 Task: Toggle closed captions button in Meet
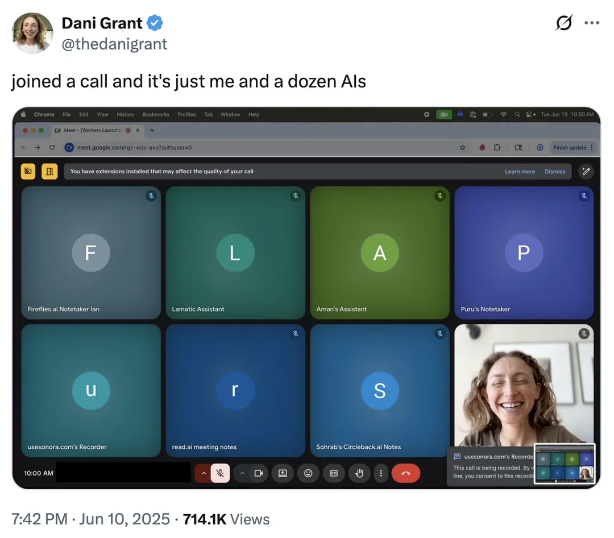pyautogui.click(x=334, y=473)
